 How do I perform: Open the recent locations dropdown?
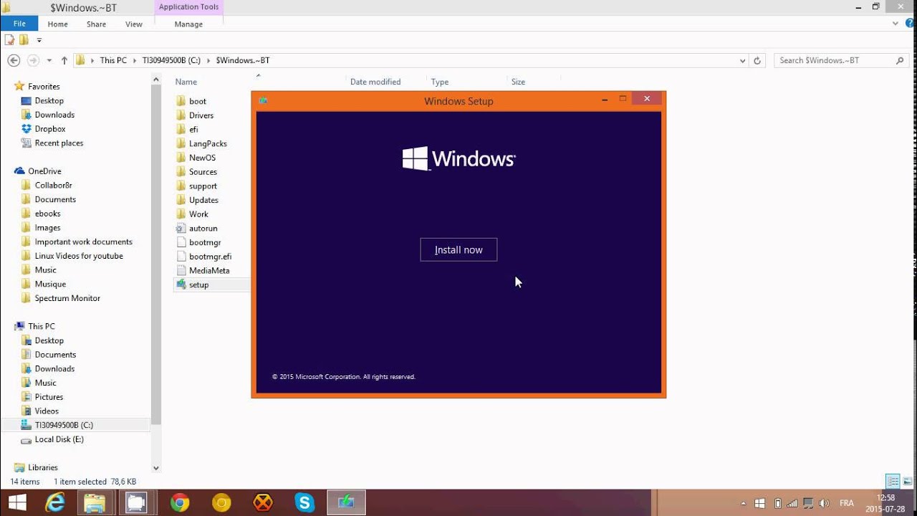(x=49, y=61)
